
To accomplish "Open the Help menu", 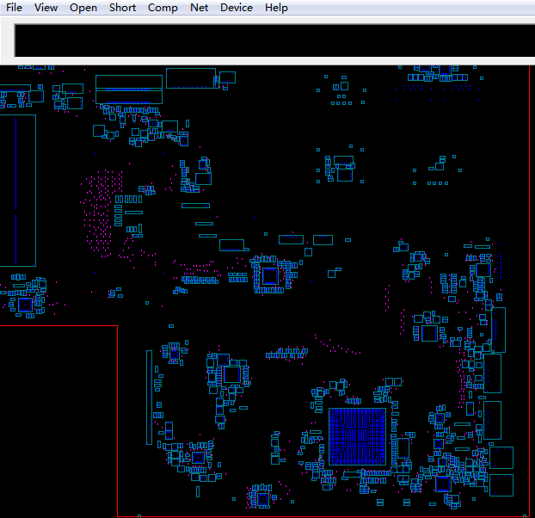I will click(276, 8).
